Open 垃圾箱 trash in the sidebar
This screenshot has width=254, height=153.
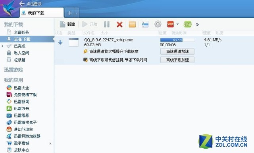[19, 60]
